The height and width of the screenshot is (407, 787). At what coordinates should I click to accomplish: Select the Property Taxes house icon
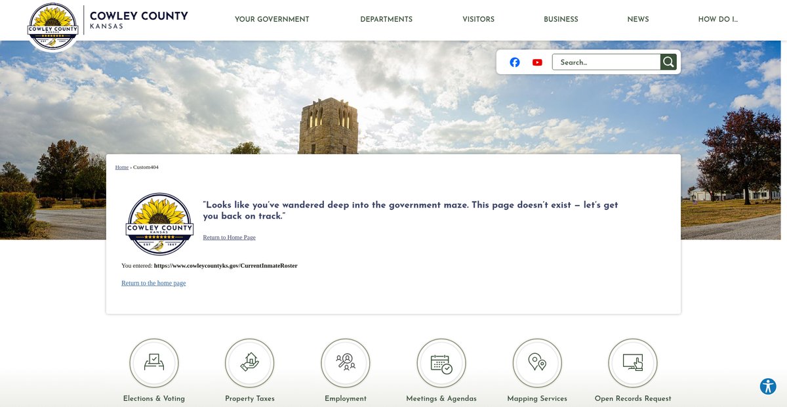[x=250, y=363]
